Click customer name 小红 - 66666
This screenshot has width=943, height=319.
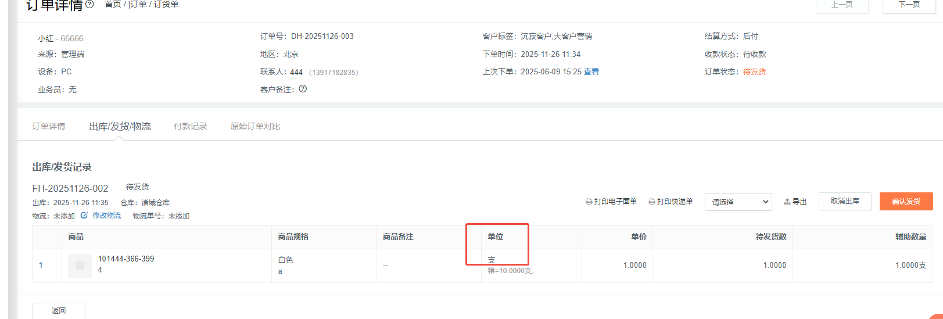click(x=61, y=38)
